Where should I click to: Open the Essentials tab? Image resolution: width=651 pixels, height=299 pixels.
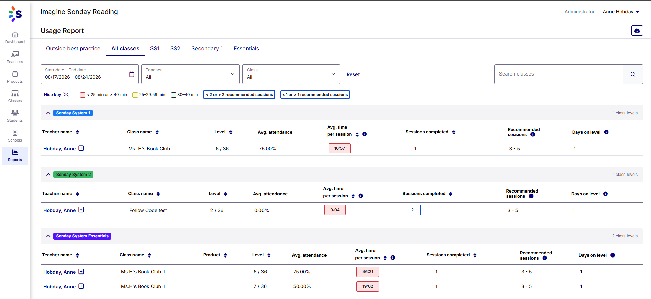click(x=246, y=49)
